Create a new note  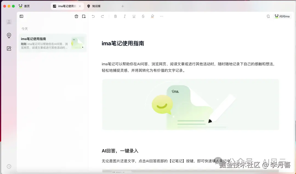point(84,16)
